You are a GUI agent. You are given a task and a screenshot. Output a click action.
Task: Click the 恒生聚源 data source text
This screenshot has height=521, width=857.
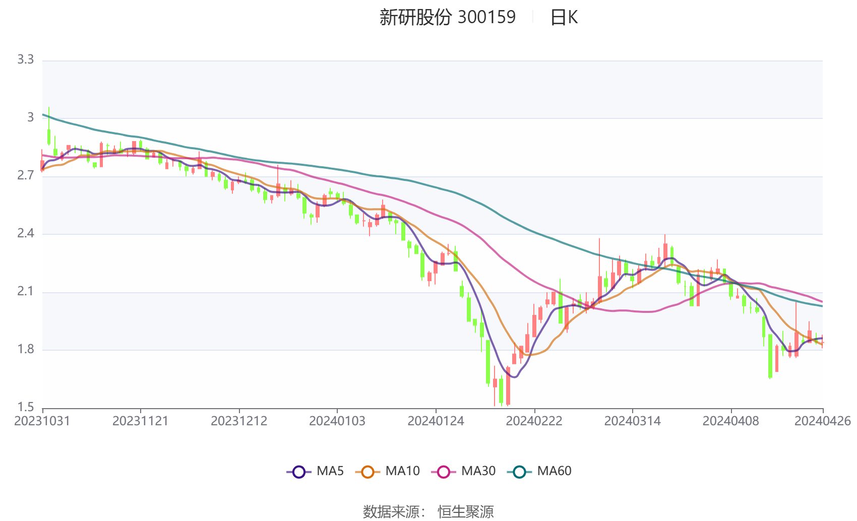[x=465, y=511]
